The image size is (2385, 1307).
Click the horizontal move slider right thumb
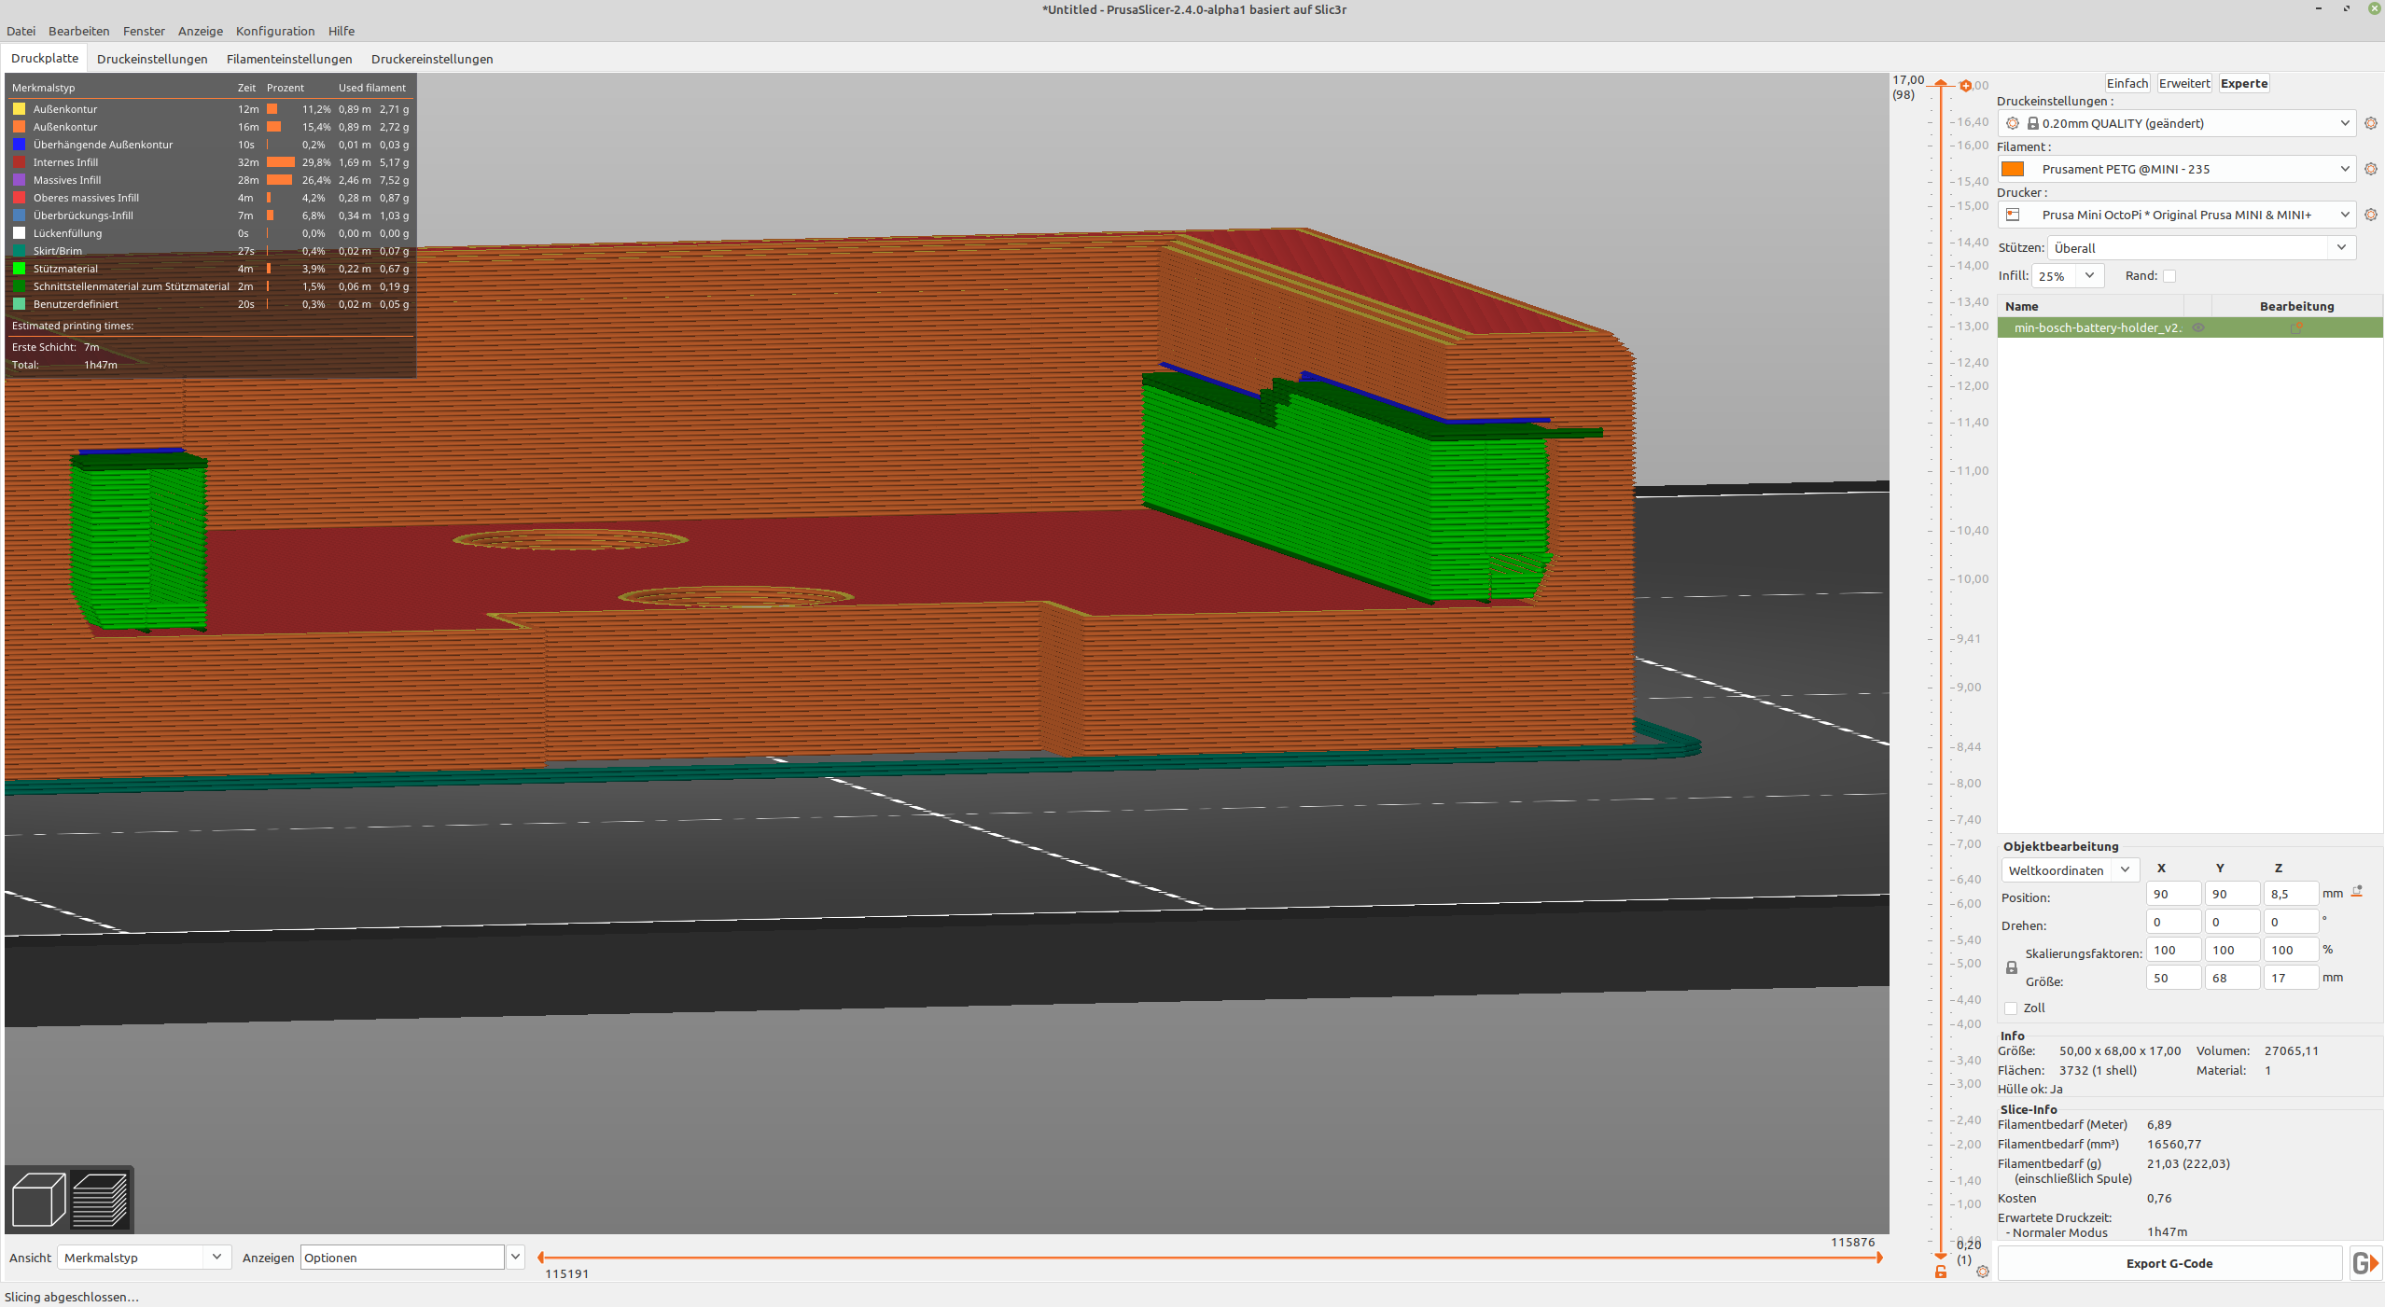coord(1878,1258)
